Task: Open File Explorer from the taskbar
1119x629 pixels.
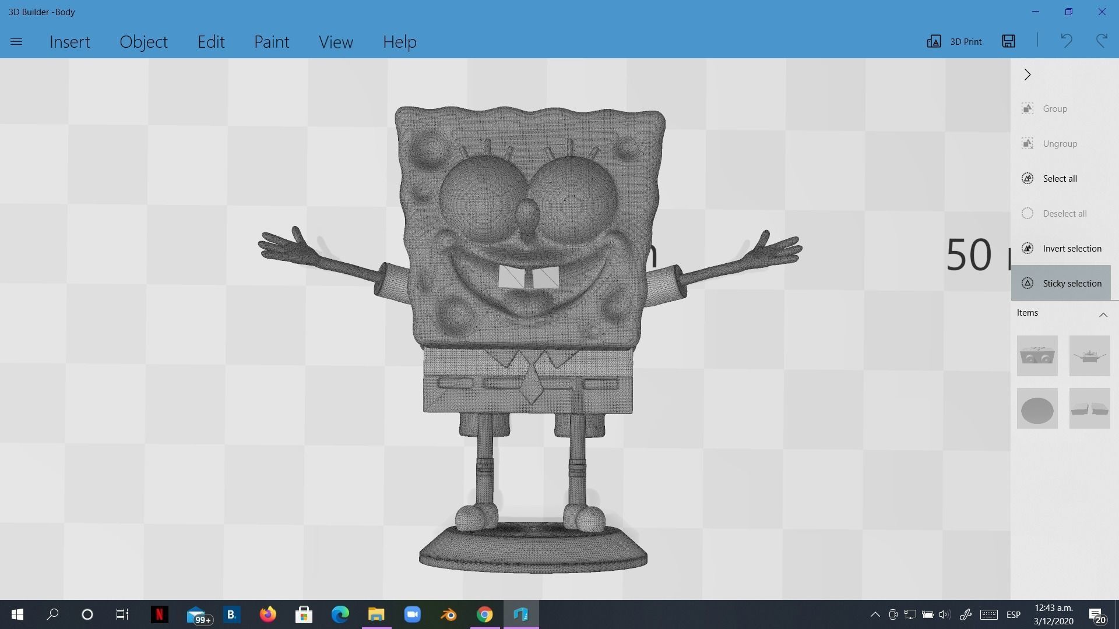Action: pyautogui.click(x=376, y=614)
